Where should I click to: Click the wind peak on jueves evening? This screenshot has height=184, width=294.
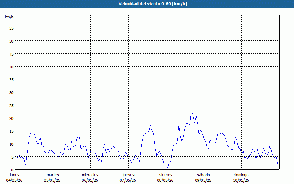[x=150, y=126]
